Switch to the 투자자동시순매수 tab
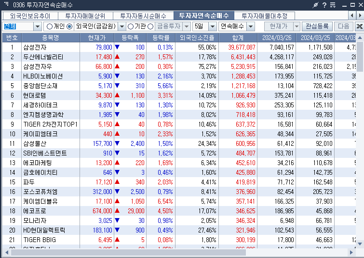 (x=143, y=16)
